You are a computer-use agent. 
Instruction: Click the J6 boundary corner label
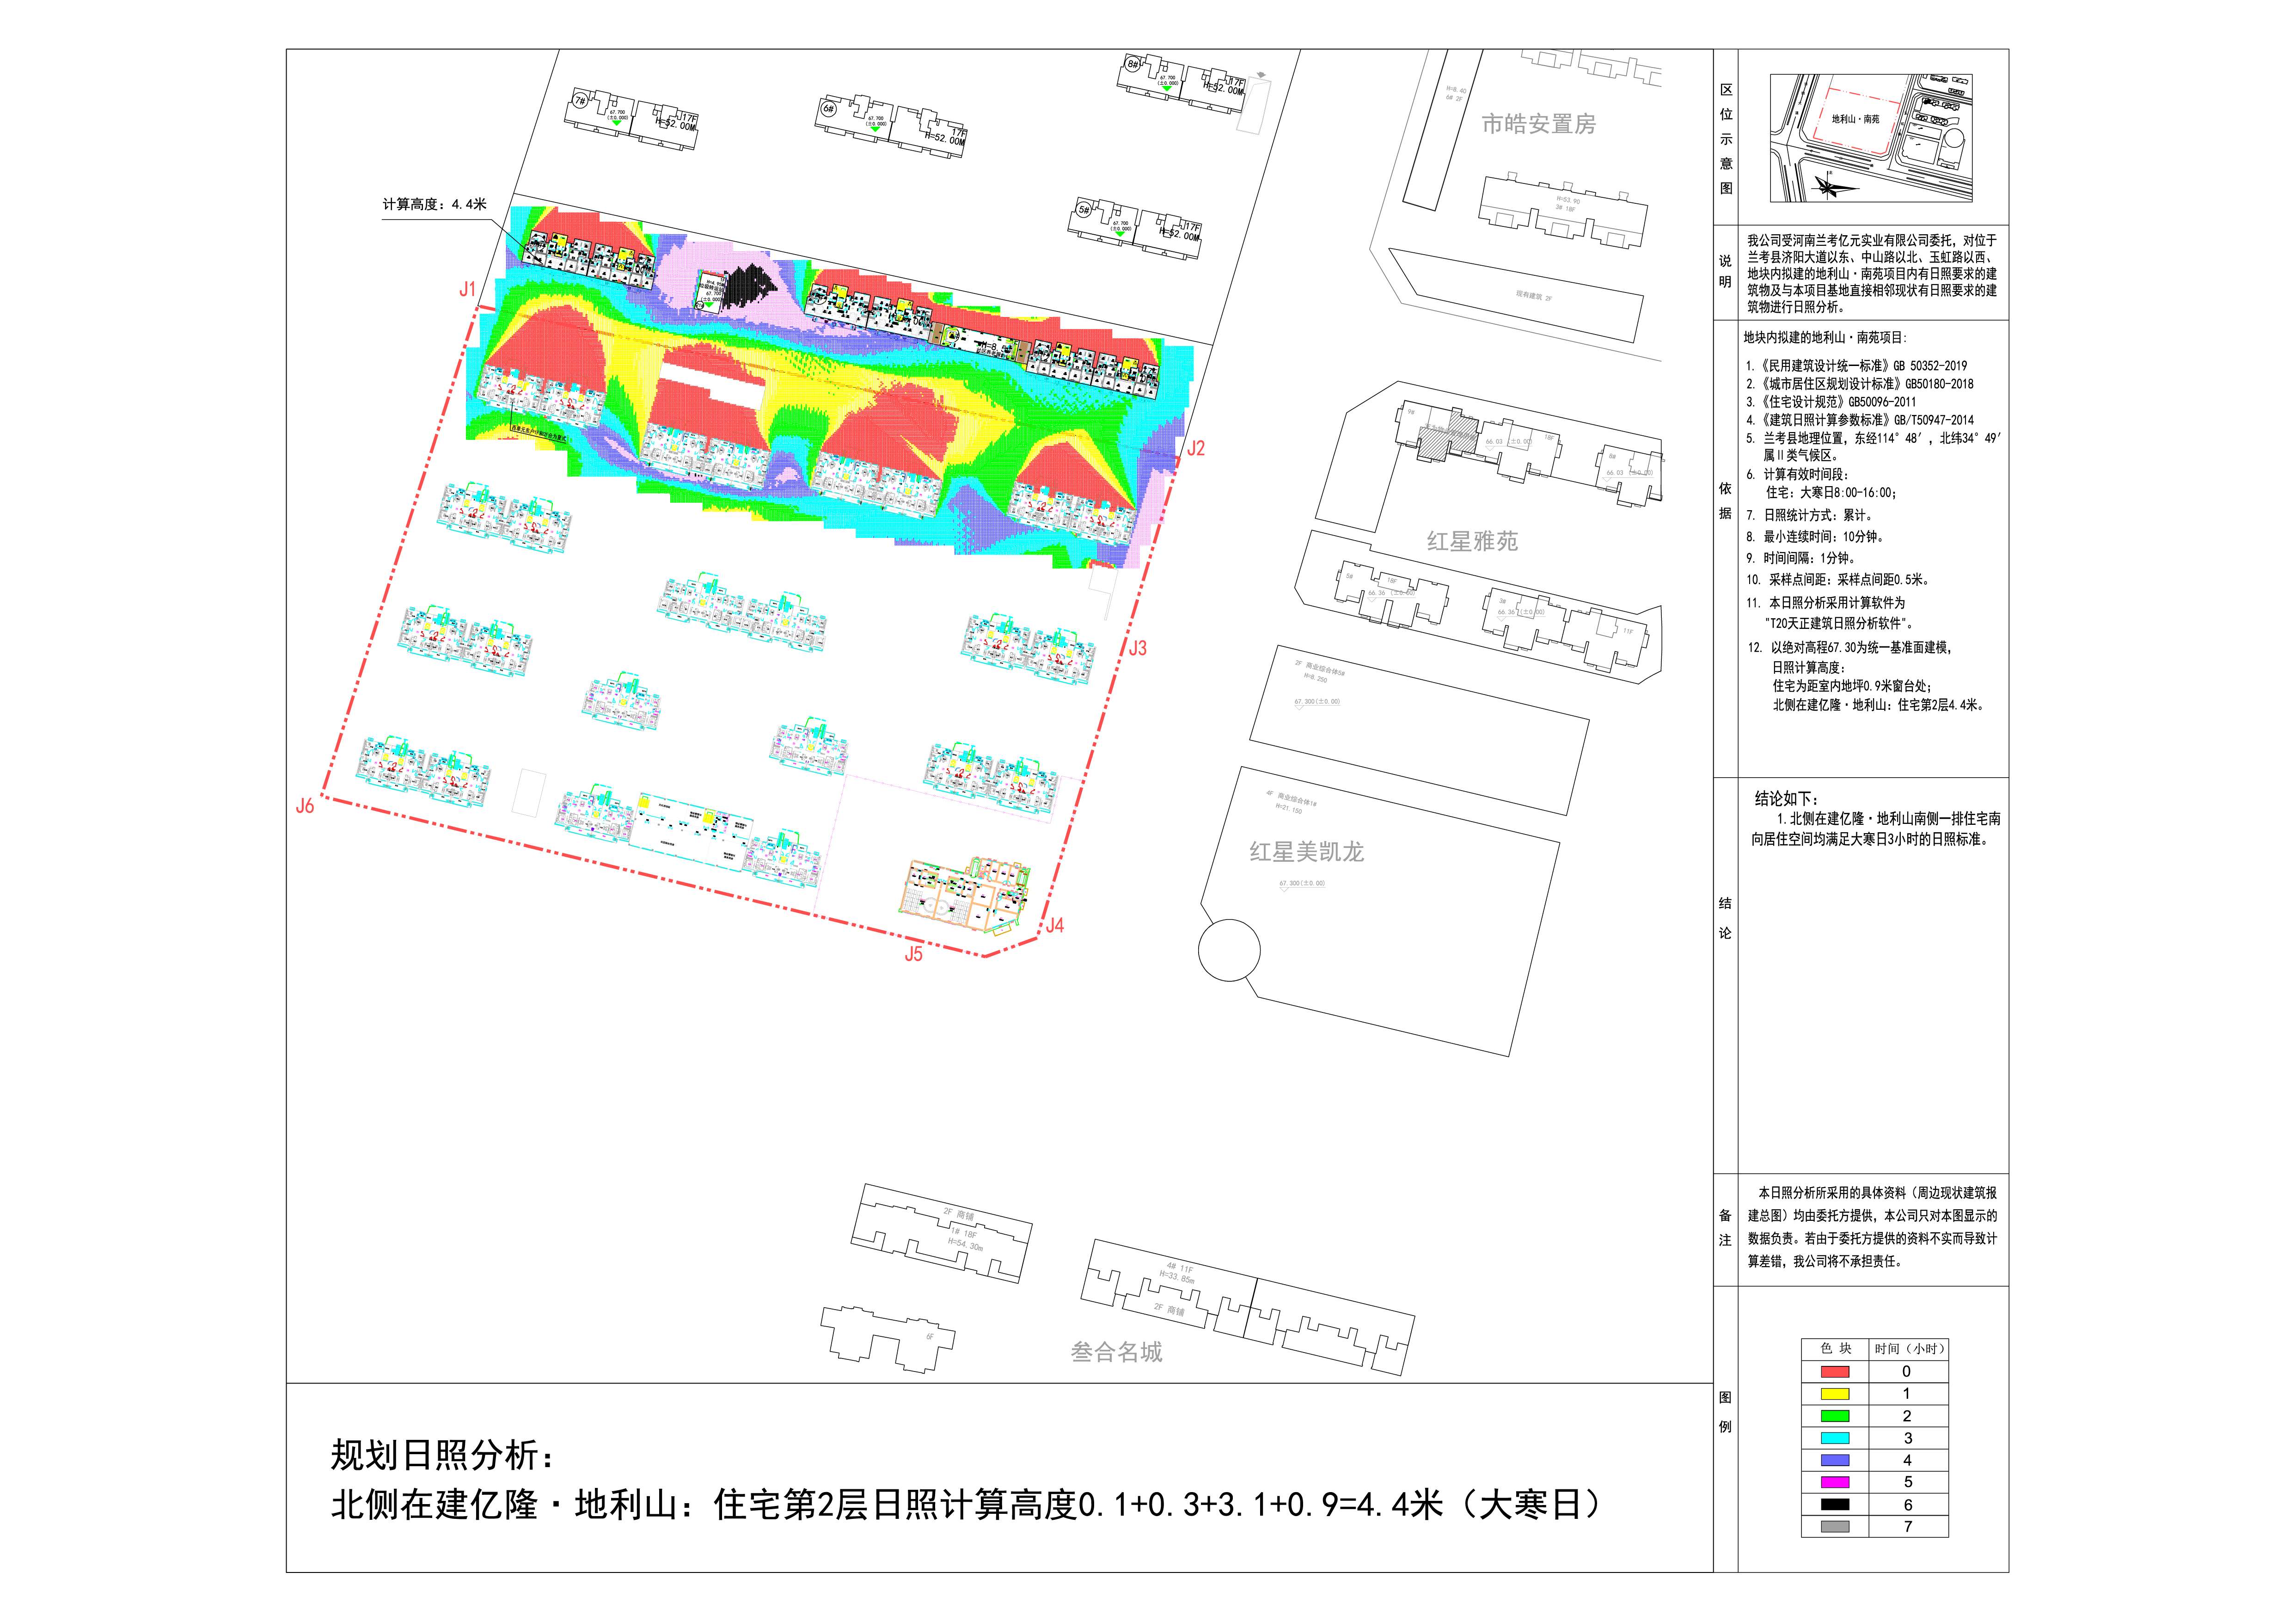(305, 805)
